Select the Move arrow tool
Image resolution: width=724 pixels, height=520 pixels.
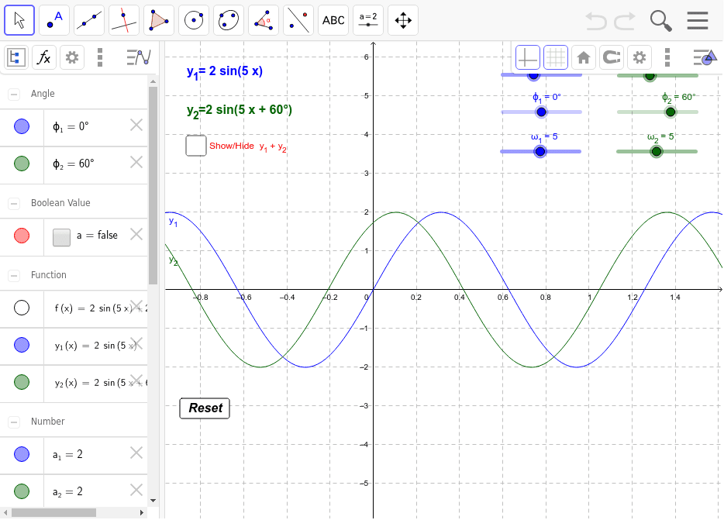[19, 20]
